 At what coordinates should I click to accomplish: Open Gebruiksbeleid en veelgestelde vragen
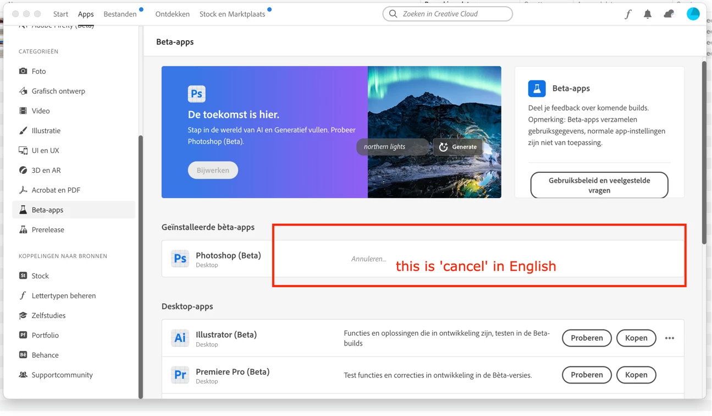coord(599,185)
